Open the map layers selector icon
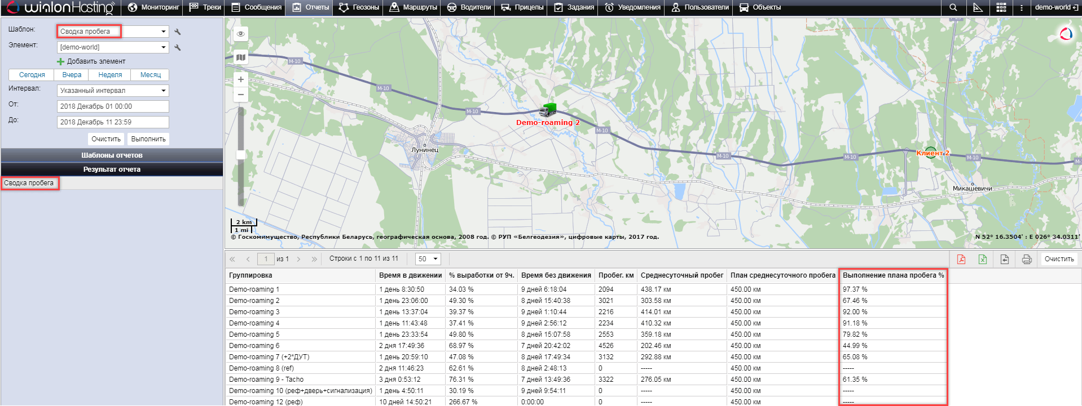Screen dimensions: 1082x406 click(241, 57)
